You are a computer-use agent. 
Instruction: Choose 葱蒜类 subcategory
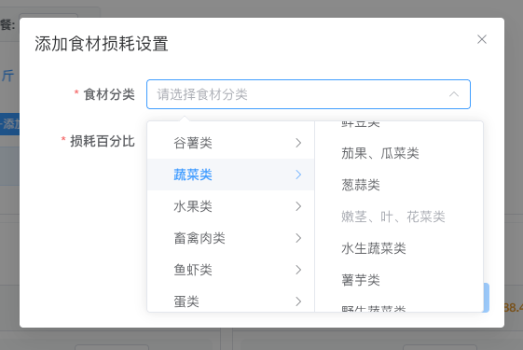pos(399,185)
